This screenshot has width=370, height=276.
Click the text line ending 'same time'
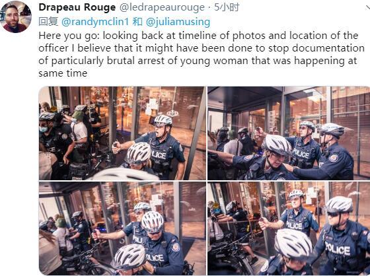click(x=63, y=73)
